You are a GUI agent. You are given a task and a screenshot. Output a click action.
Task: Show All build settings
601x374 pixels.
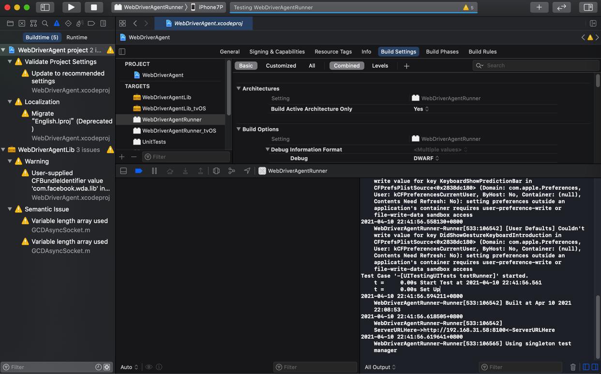coord(312,66)
